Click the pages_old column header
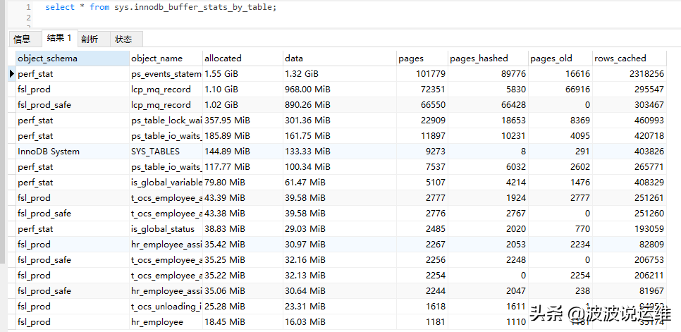 [x=560, y=59]
